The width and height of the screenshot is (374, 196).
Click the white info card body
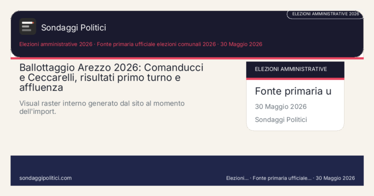coord(295,105)
